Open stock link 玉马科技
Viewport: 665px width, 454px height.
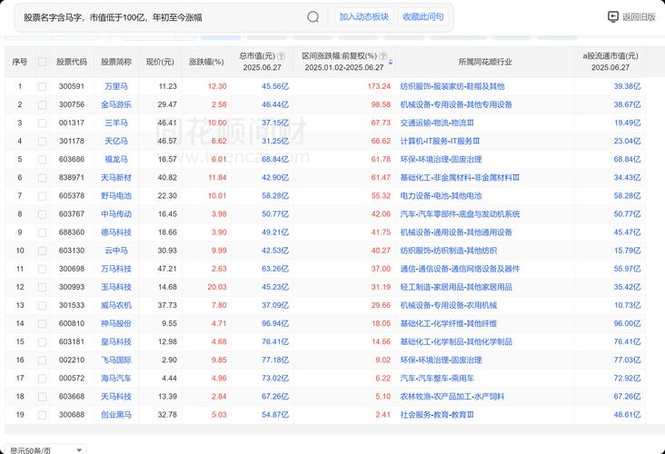pyautogui.click(x=116, y=287)
